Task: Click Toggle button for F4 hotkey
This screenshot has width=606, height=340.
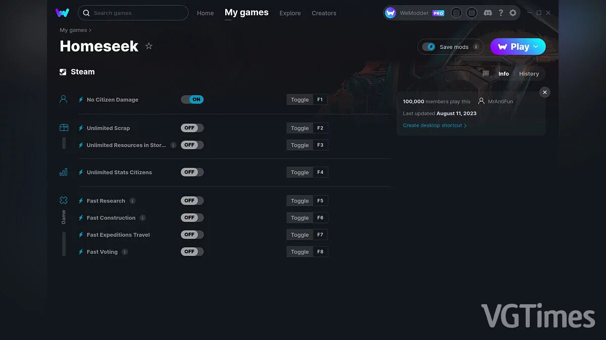Action: click(299, 172)
